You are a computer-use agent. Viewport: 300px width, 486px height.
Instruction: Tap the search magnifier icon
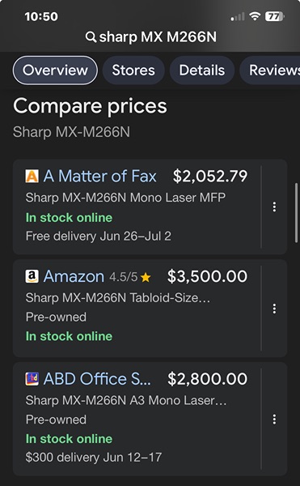click(91, 37)
